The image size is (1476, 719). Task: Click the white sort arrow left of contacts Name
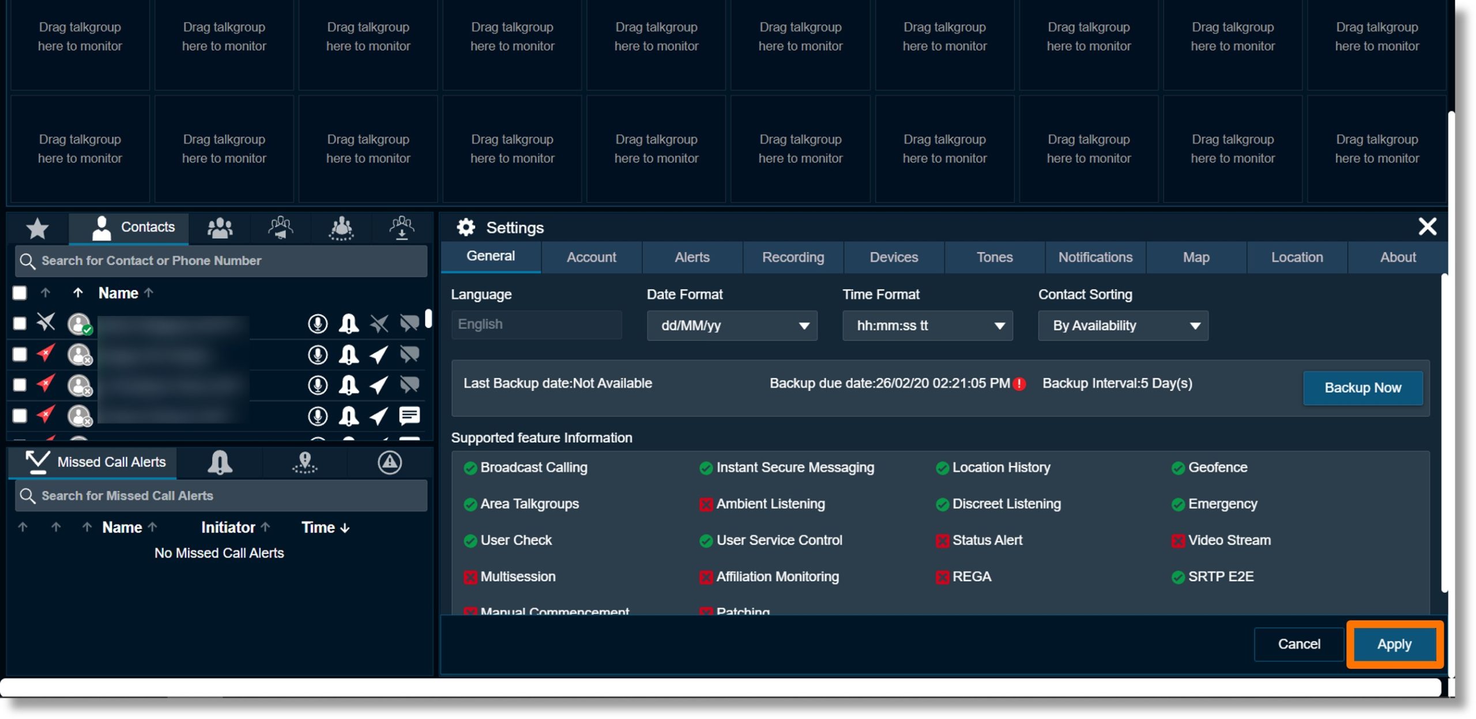[x=78, y=293]
